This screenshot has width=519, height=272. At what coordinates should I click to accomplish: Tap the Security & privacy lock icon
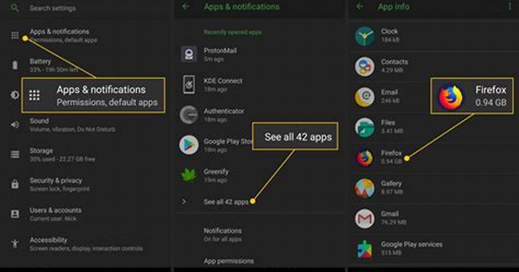tap(15, 184)
